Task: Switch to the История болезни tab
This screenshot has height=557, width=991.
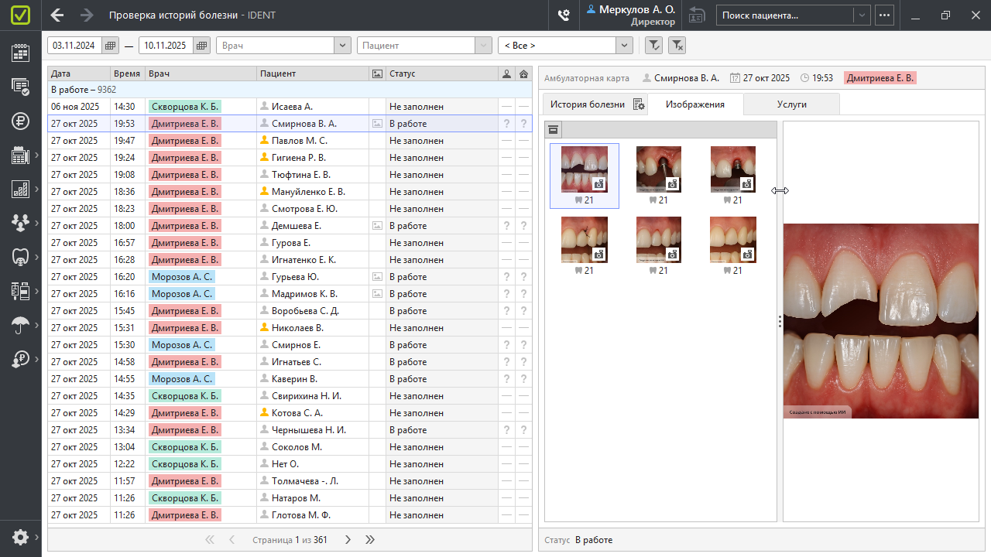Action: click(588, 104)
